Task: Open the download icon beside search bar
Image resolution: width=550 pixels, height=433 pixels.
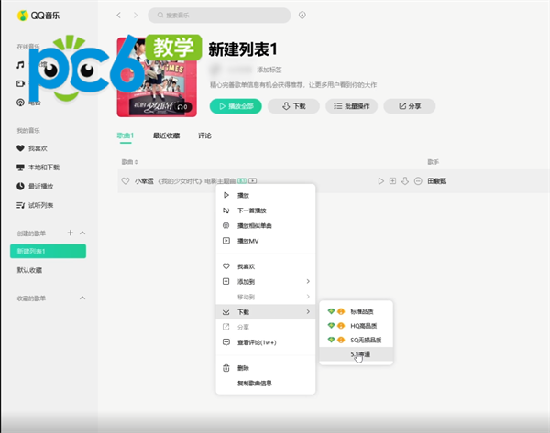Action: click(302, 15)
